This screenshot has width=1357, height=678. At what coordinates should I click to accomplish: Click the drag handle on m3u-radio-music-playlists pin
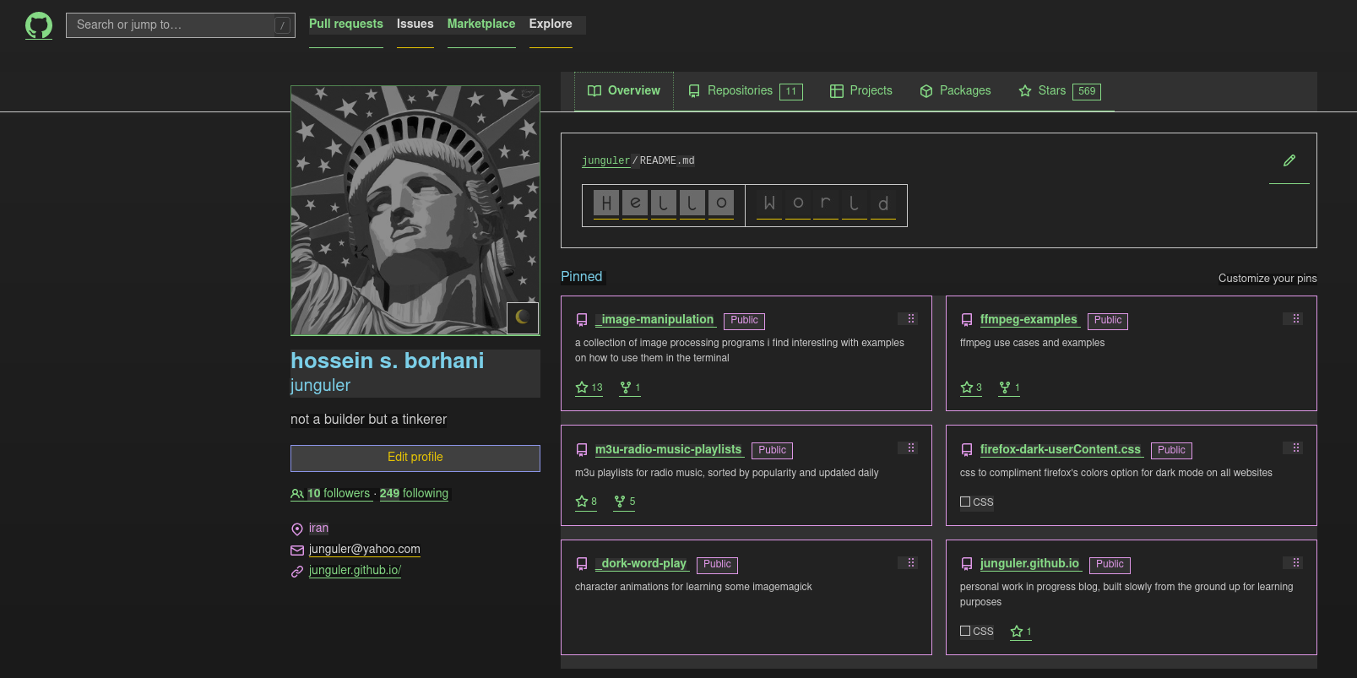pos(910,448)
